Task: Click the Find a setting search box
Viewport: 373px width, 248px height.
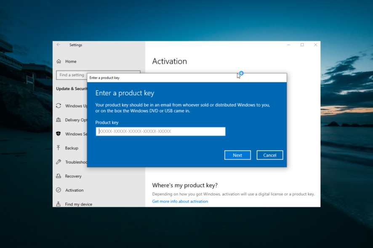Action: [71, 75]
